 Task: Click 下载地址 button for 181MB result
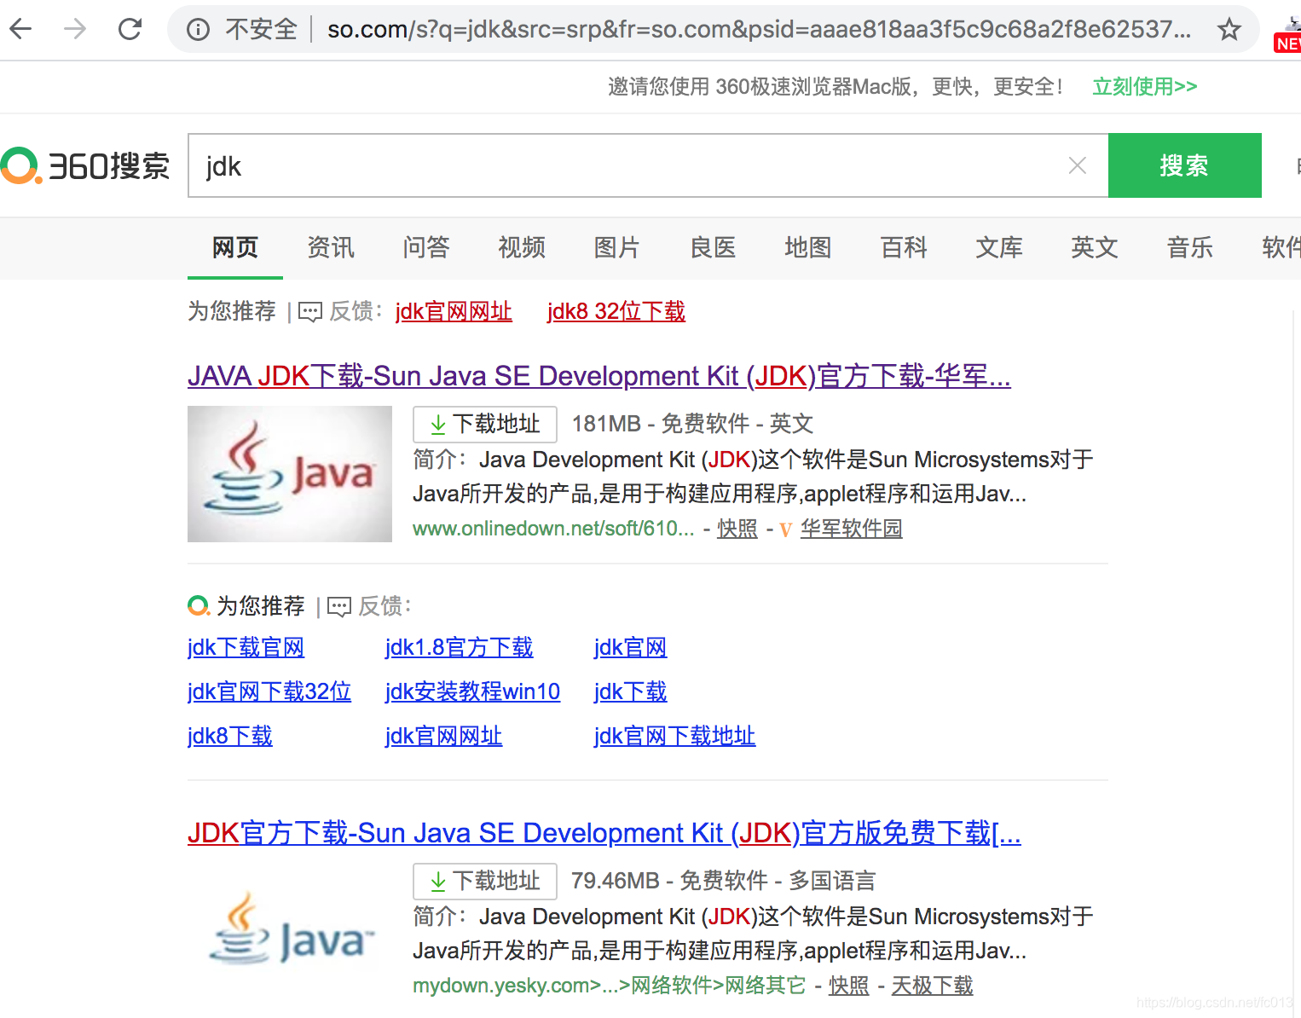coord(484,424)
